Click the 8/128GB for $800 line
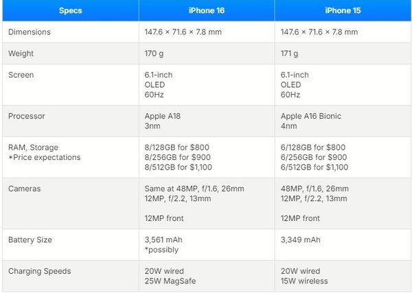This screenshot has width=412, height=293. click(x=178, y=147)
